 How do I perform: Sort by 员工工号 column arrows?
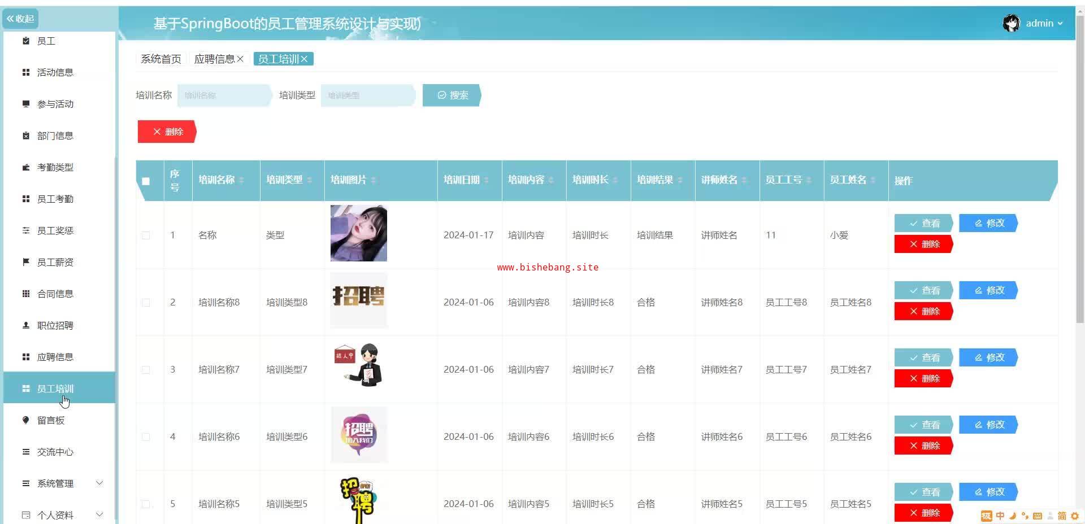point(809,180)
